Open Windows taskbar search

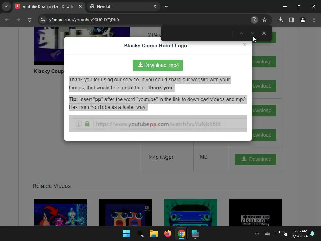tap(140, 233)
